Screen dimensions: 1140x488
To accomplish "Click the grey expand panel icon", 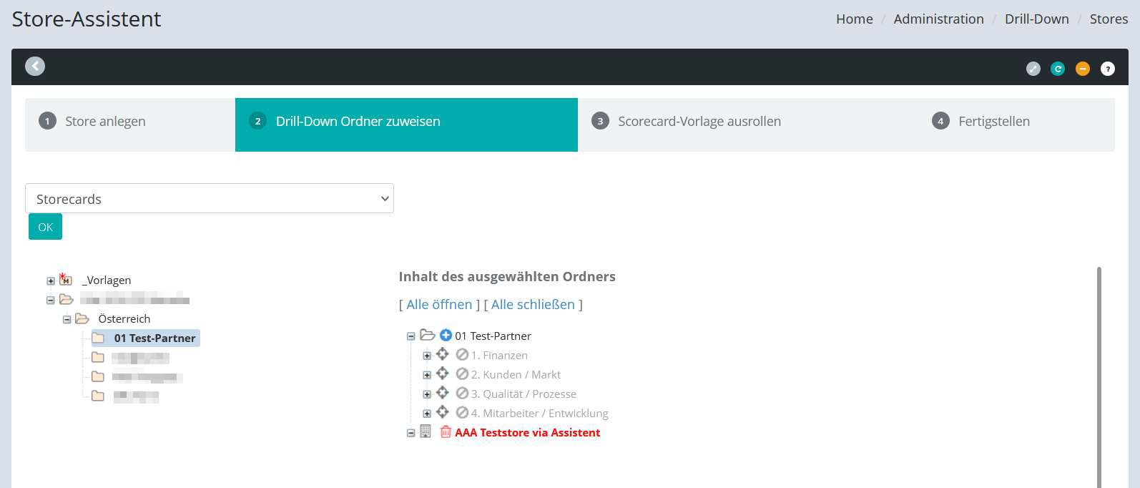I will (1033, 69).
